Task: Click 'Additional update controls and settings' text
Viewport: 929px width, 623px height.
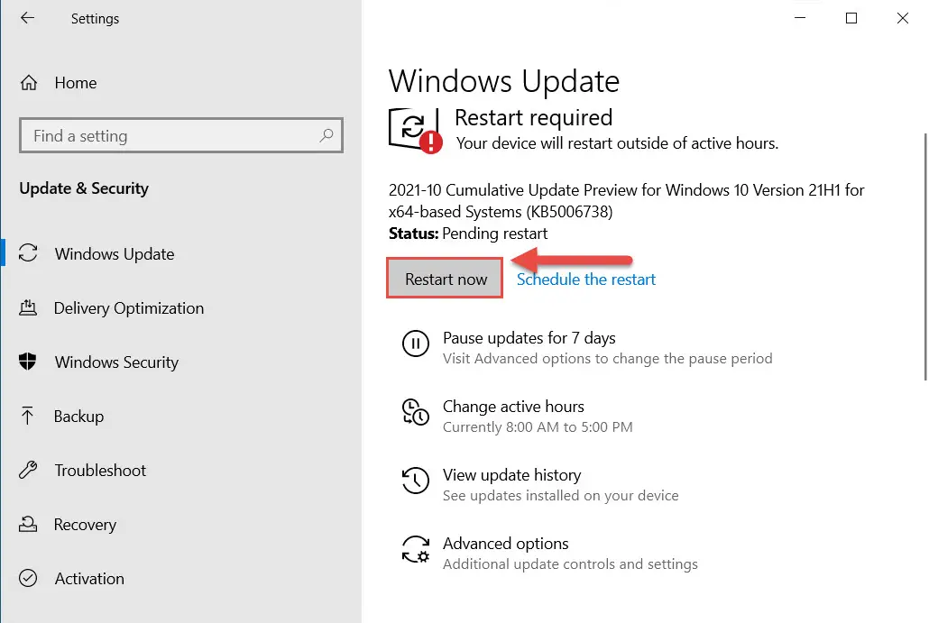Action: (x=570, y=563)
